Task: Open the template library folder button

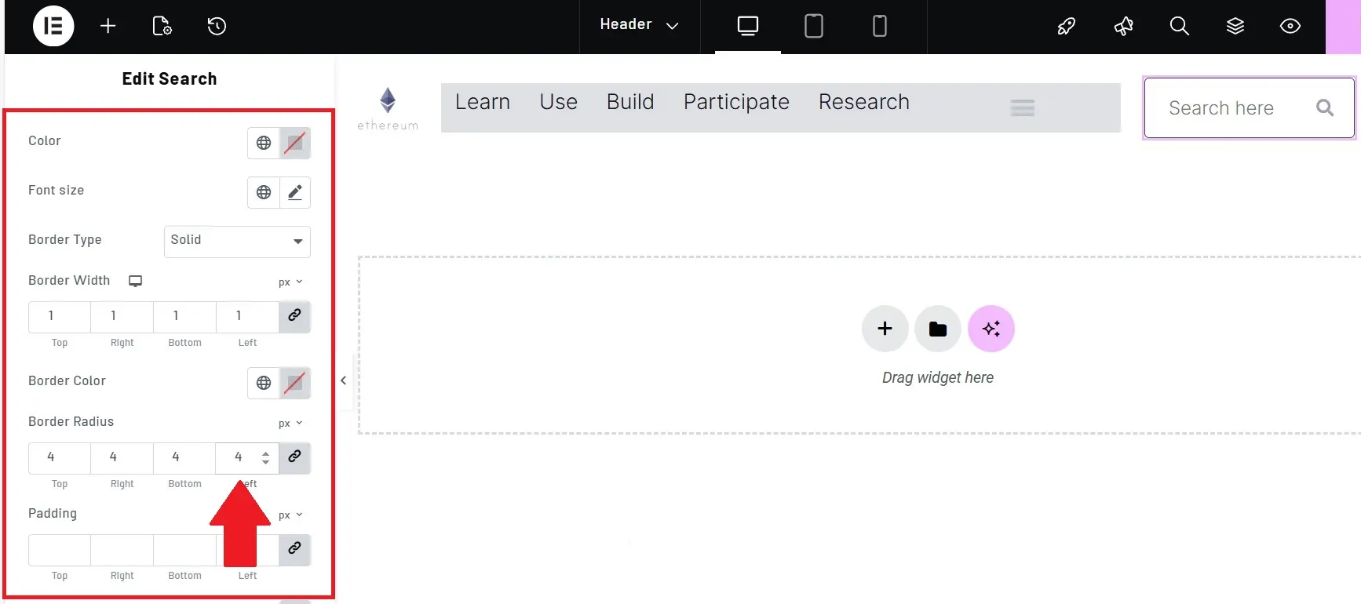Action: [x=938, y=329]
